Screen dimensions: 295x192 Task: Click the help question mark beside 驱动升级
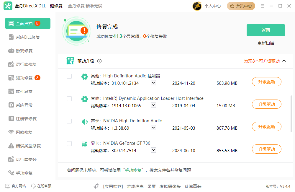99,61
